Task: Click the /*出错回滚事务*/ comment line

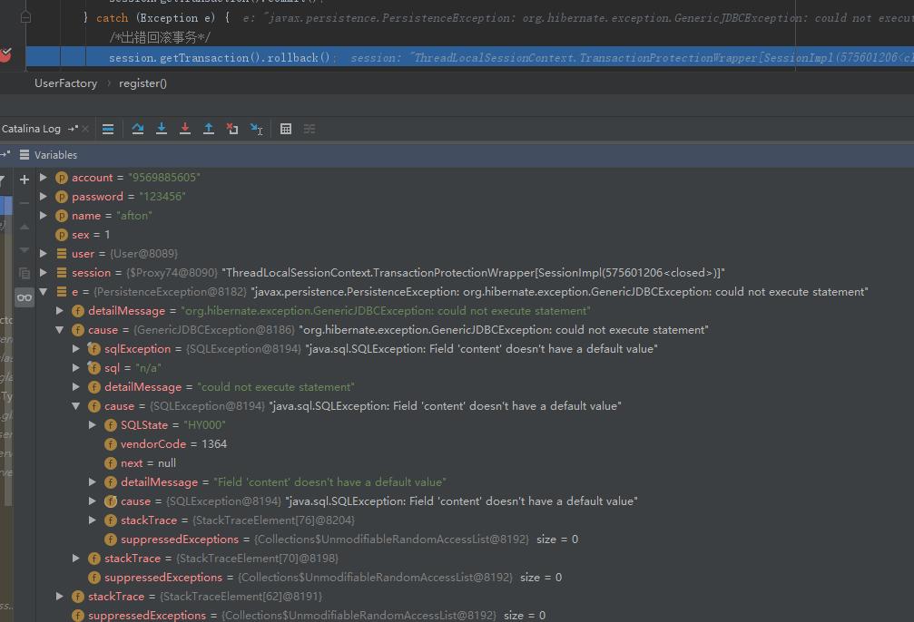Action: 160,38
